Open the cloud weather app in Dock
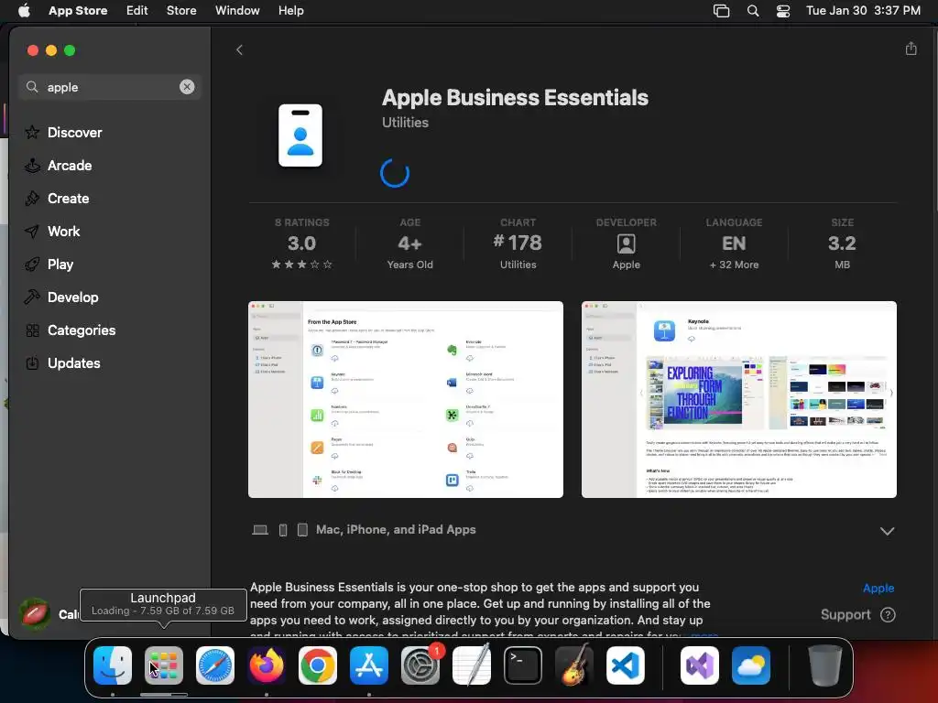Viewport: 938px width, 703px height. [751, 665]
